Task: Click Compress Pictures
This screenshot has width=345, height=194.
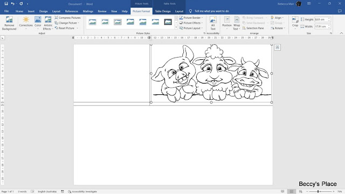Action: point(67,18)
